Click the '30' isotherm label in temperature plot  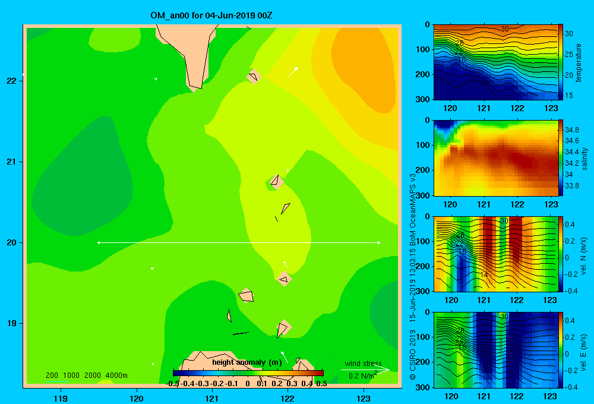(x=504, y=29)
